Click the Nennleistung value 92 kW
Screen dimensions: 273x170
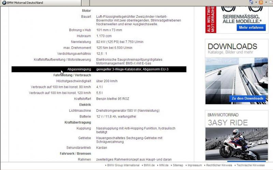[x=120, y=42]
